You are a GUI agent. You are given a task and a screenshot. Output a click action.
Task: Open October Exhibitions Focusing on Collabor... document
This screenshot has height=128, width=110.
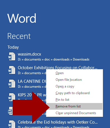pyautogui.click(x=58, y=67)
